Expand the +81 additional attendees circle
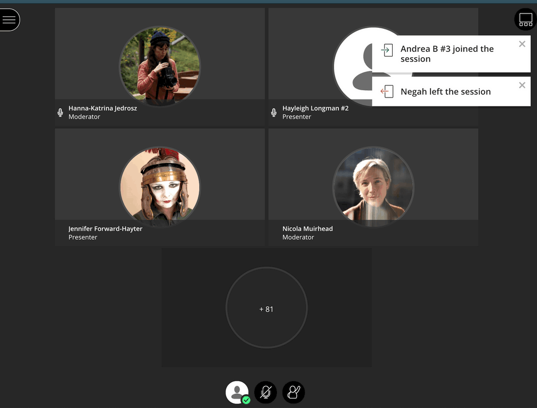Image resolution: width=537 pixels, height=408 pixels. pyautogui.click(x=266, y=309)
